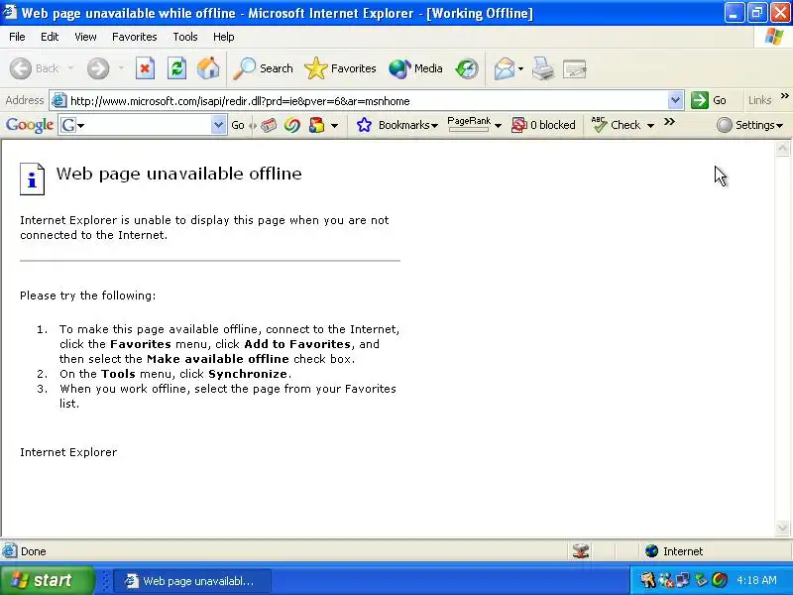The image size is (793, 595).
Task: Click the ABC spell Check button
Action: [x=617, y=125]
